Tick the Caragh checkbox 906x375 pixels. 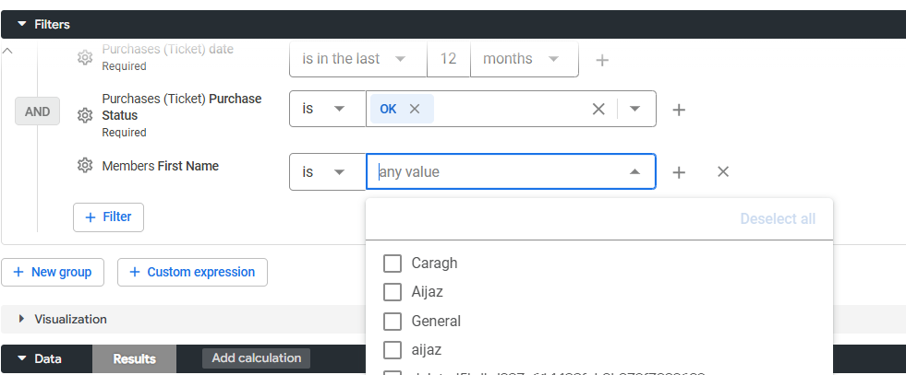click(x=393, y=264)
